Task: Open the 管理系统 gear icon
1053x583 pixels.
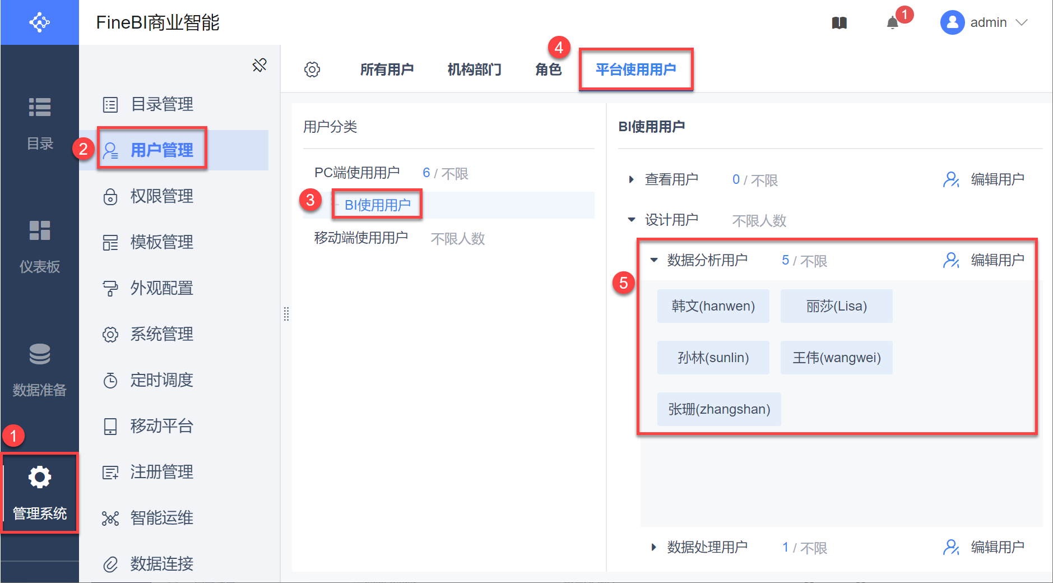Action: 40,477
